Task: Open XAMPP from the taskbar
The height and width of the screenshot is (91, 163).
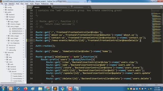Action: pyautogui.click(x=10, y=89)
